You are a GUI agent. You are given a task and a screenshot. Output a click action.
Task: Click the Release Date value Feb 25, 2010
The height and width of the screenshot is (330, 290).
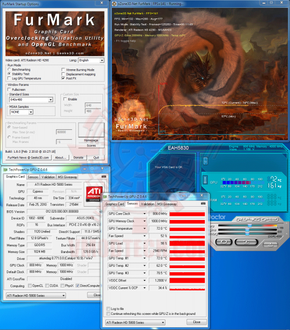click(38, 204)
